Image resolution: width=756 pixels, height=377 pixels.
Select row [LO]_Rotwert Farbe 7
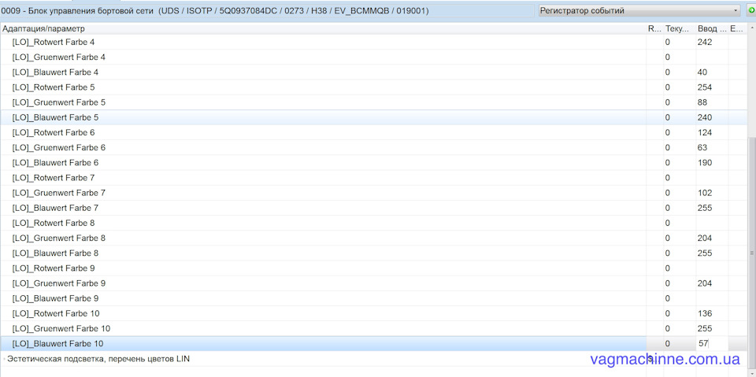pyautogui.click(x=373, y=177)
